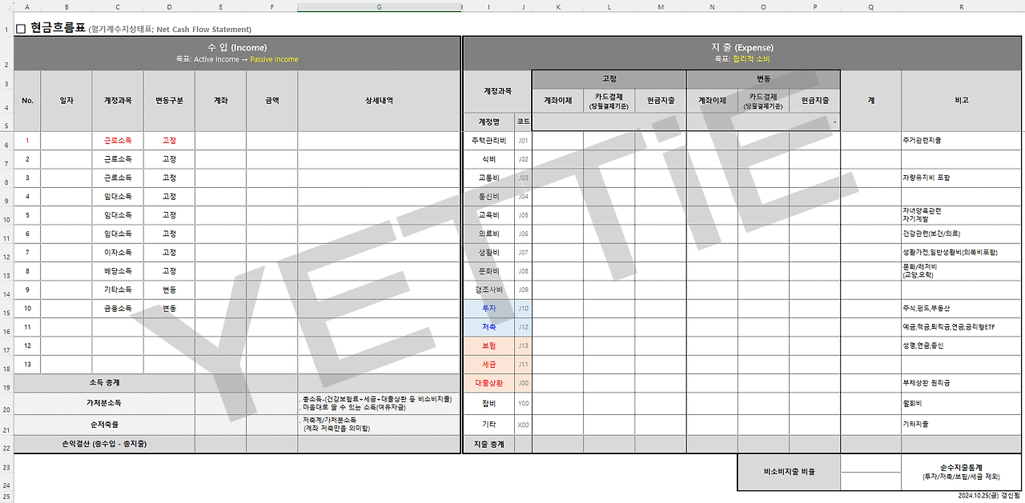Viewport: 1025px width, 503px height.
Task: Click the 합리적 소비 goal text
Action: 751,59
